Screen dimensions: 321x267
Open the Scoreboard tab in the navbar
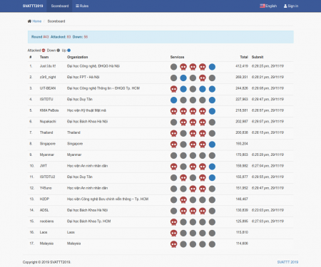[x=60, y=6]
